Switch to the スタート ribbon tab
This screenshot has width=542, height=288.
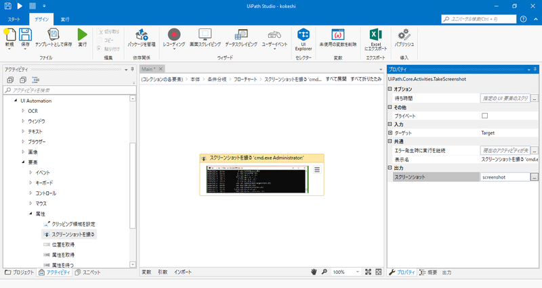tap(14, 20)
